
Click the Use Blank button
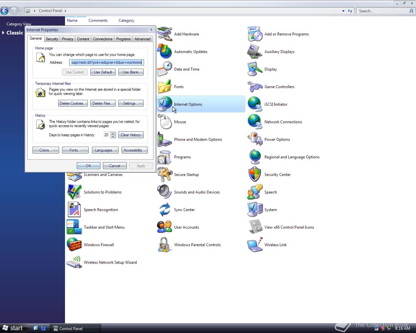click(x=131, y=72)
